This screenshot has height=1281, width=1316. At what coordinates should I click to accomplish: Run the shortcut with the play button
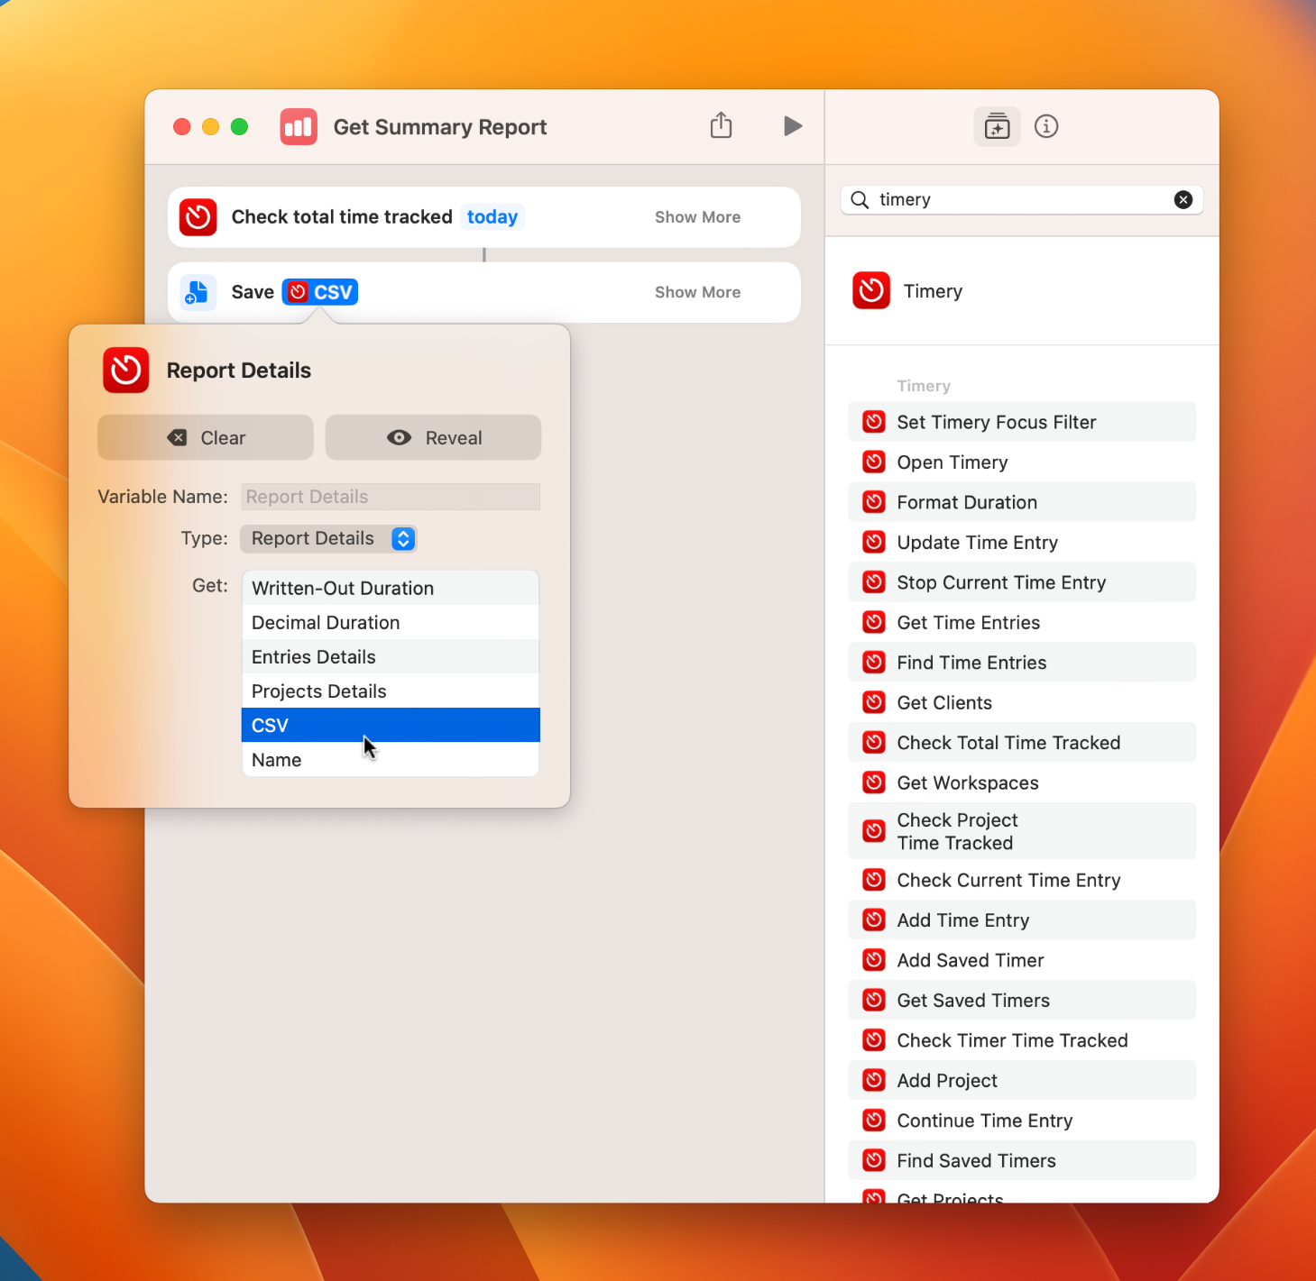coord(792,126)
